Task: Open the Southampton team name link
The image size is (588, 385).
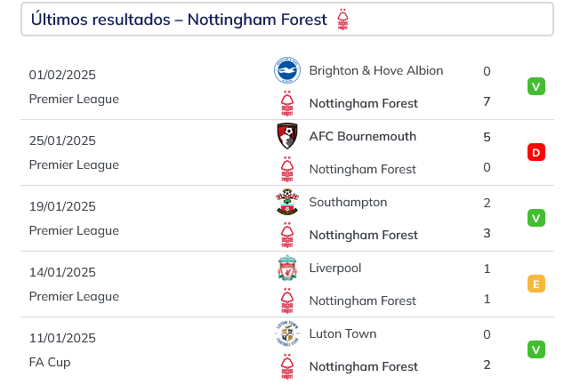Action: point(348,203)
